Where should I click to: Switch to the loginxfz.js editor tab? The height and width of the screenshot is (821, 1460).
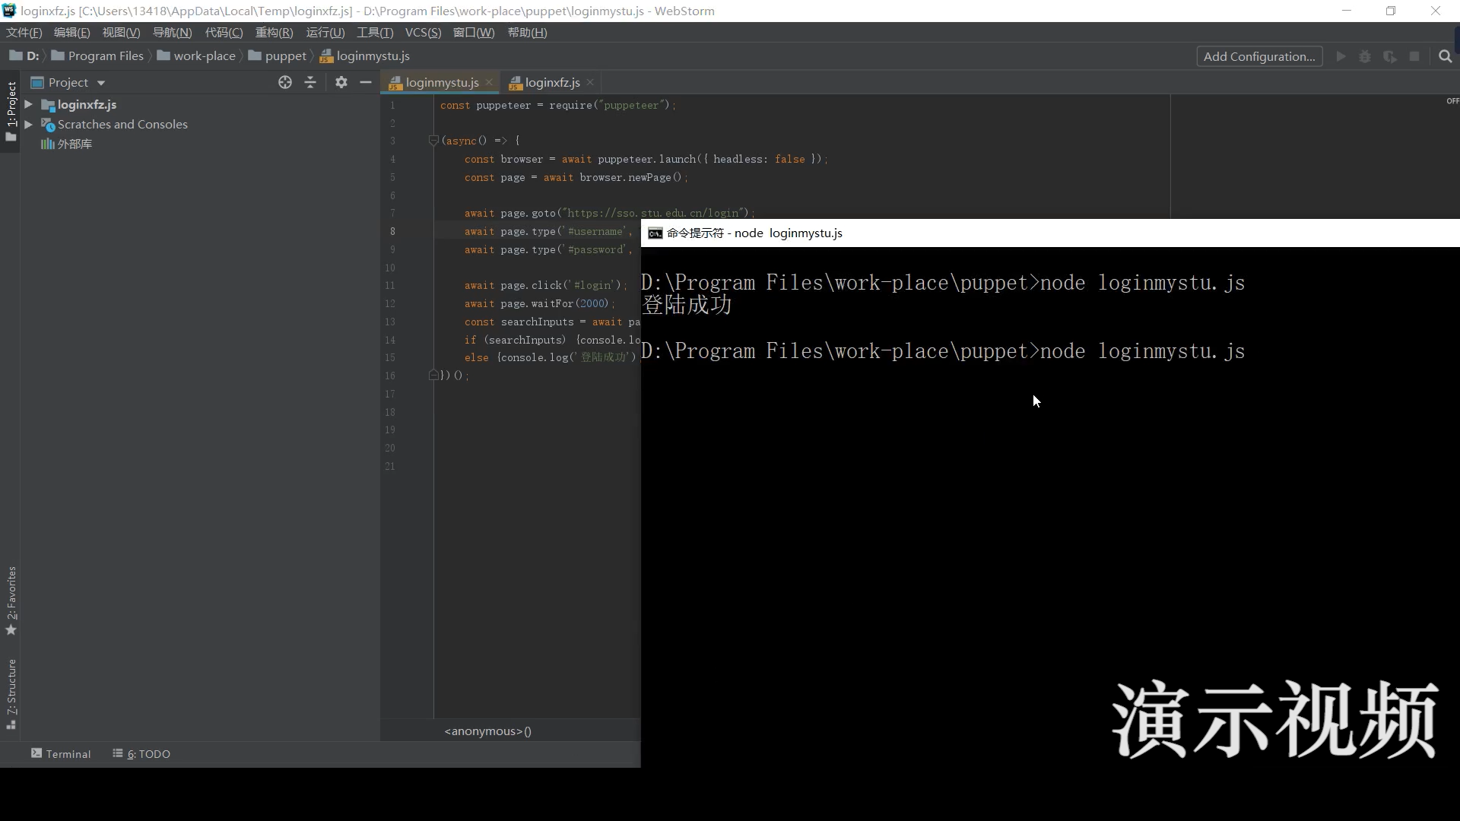(551, 82)
